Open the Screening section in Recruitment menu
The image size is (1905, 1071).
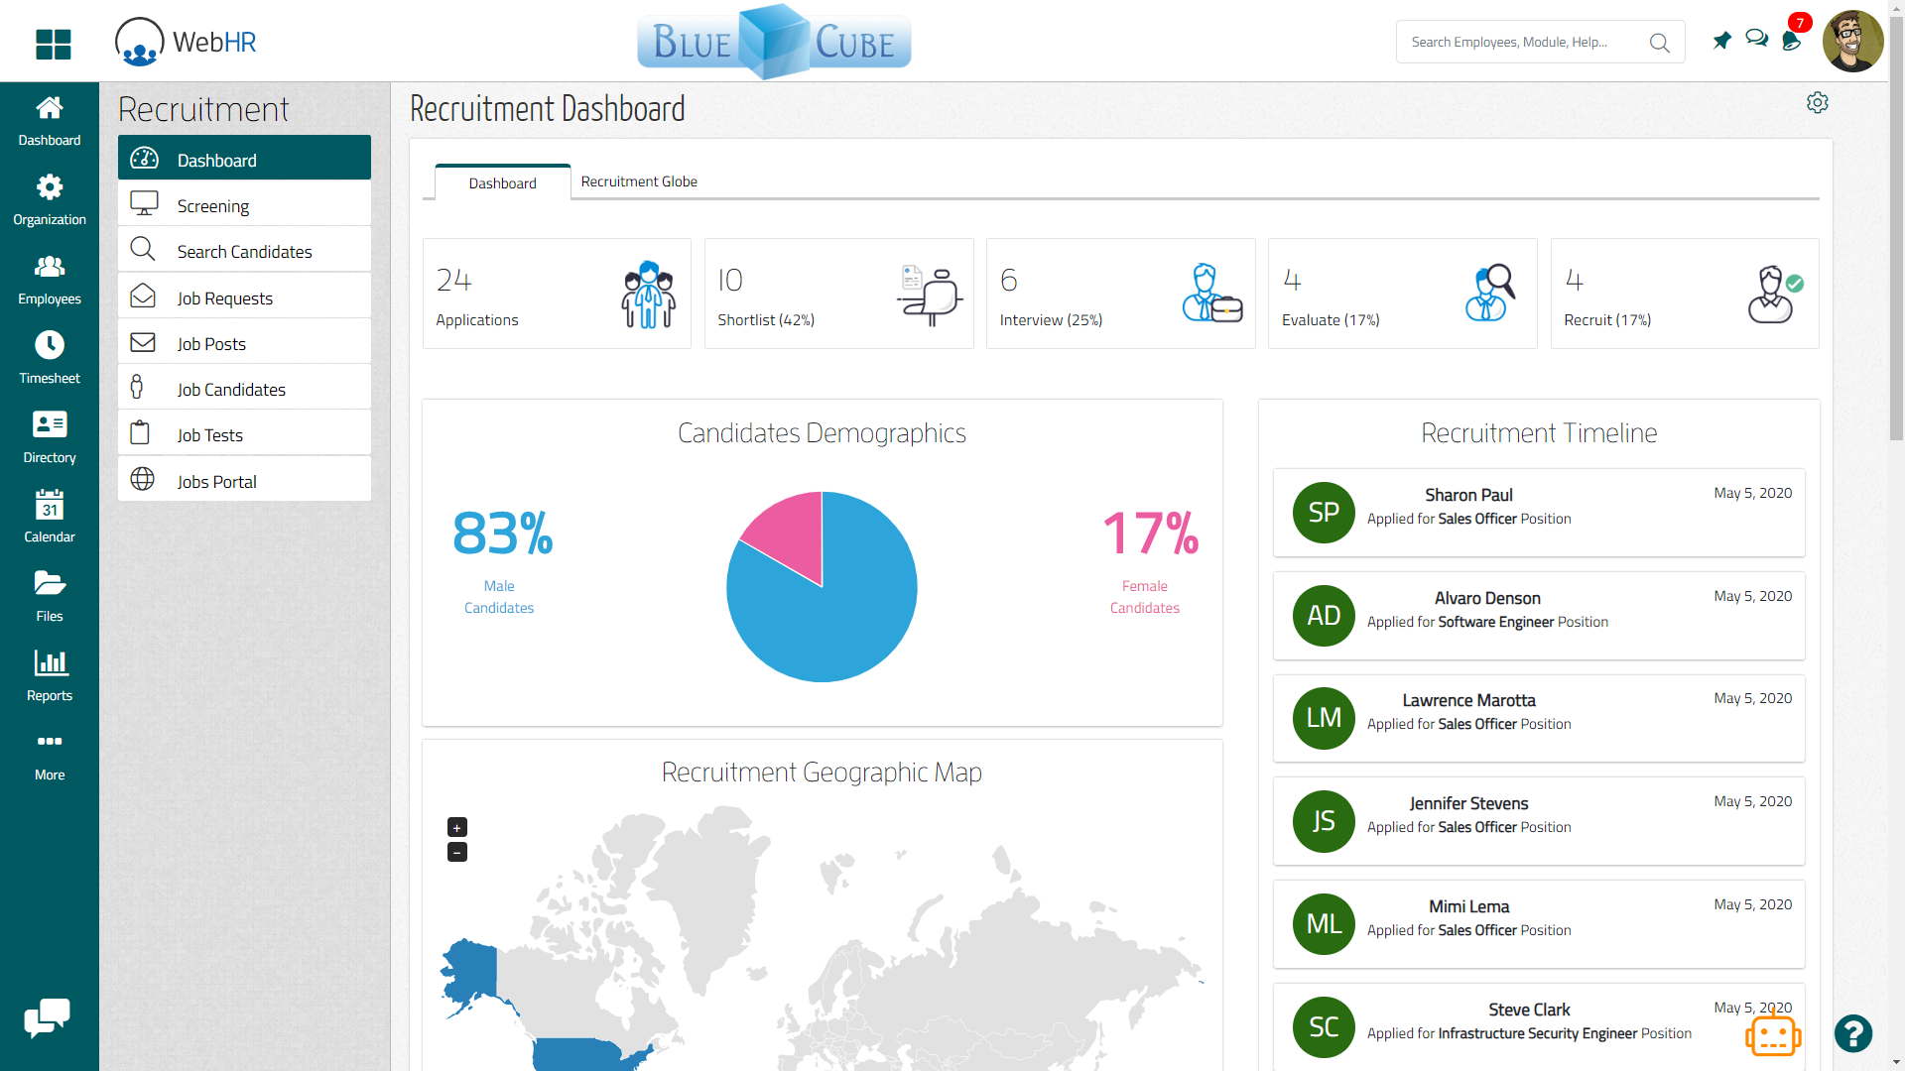[213, 205]
